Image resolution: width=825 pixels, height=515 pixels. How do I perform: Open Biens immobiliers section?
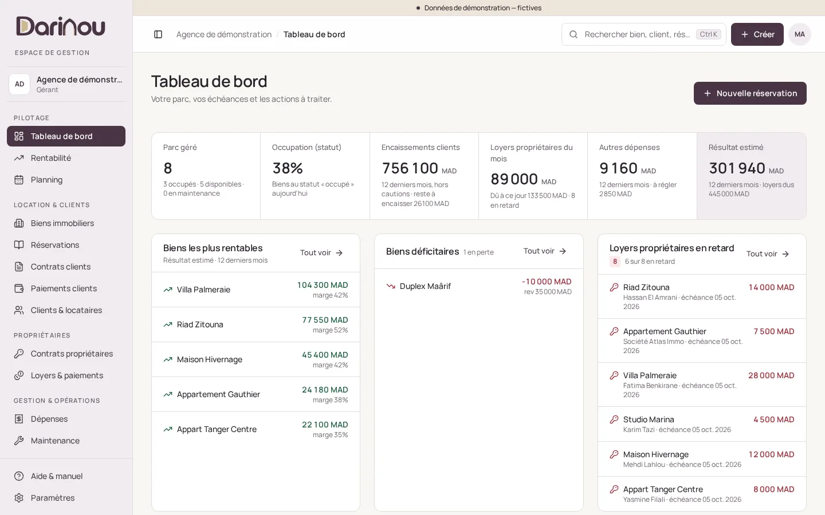click(66, 223)
